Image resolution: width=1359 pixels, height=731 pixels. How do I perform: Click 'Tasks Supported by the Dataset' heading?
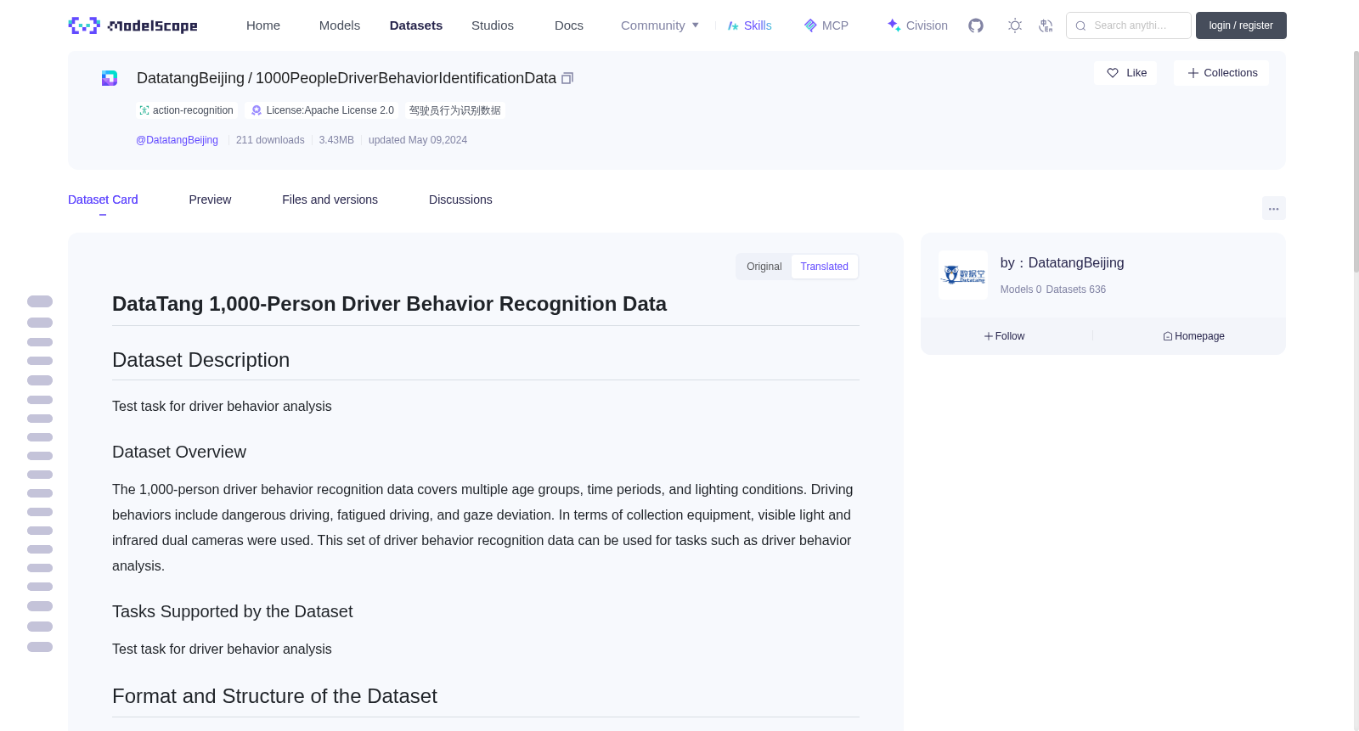click(x=232, y=611)
